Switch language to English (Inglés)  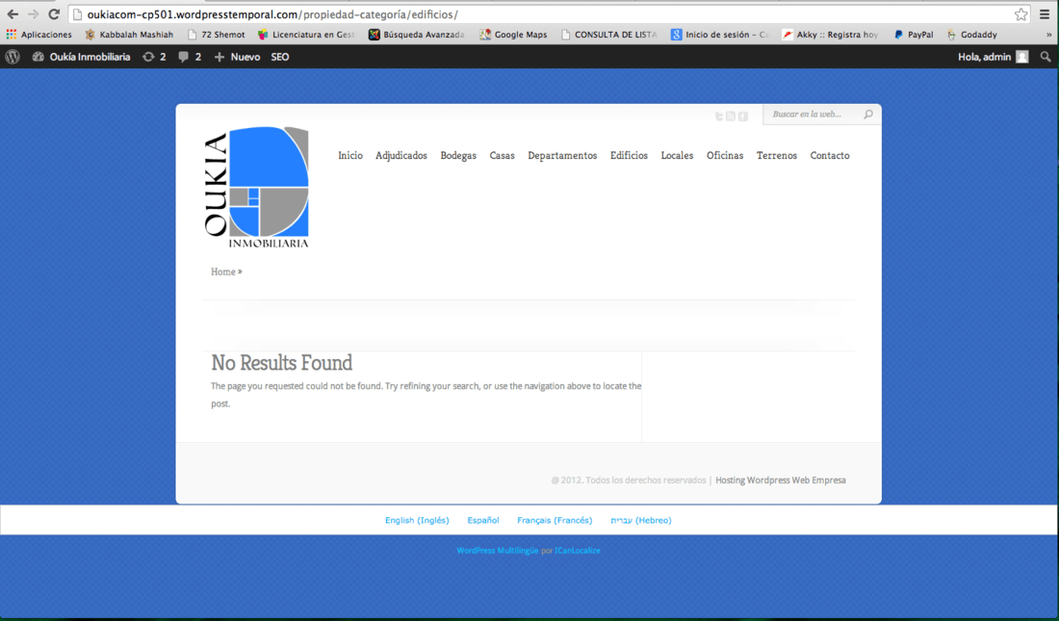(x=417, y=520)
